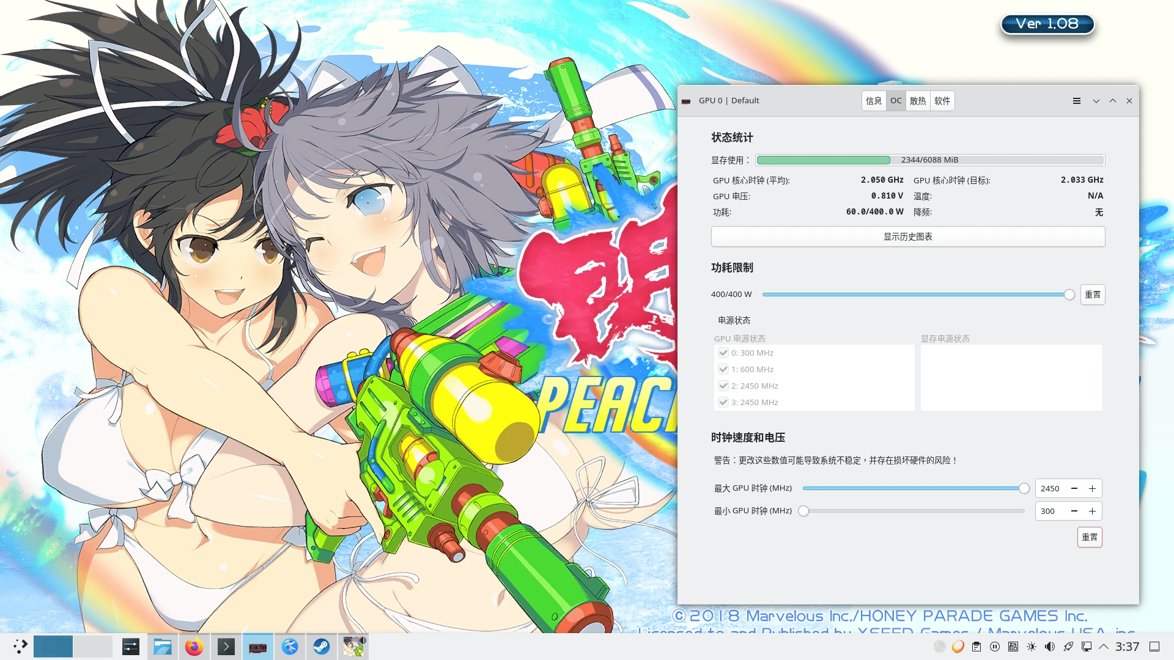
Task: Decrease the min GPU clock with minus
Action: point(1074,511)
